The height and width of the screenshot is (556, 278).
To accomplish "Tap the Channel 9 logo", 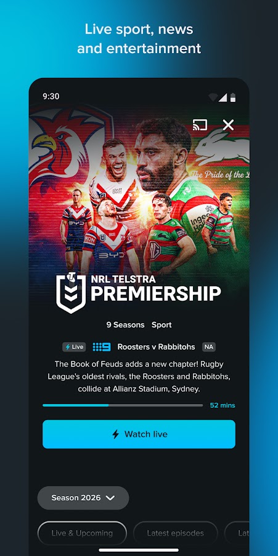I will (102, 347).
